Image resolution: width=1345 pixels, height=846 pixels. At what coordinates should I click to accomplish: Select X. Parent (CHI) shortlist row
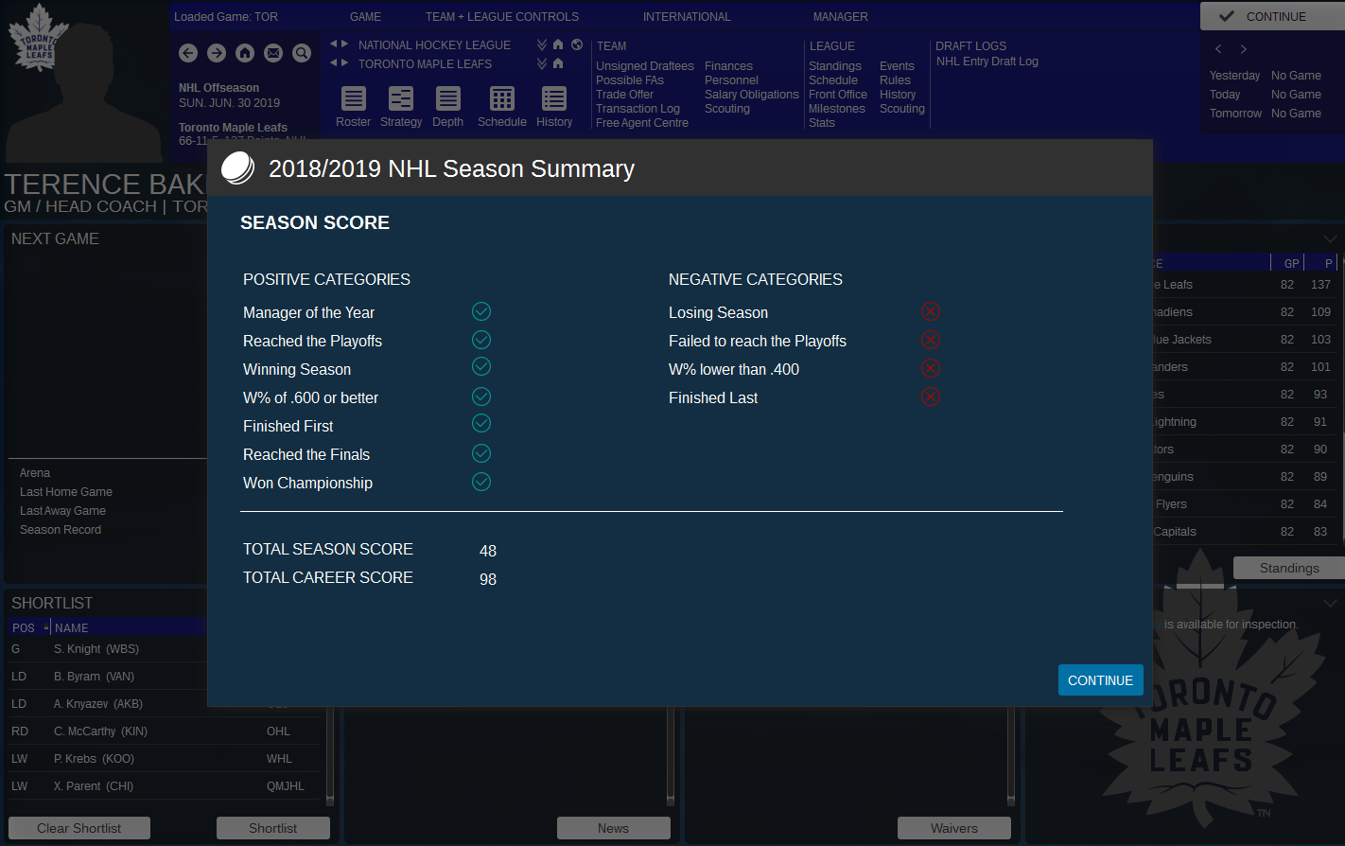(166, 786)
